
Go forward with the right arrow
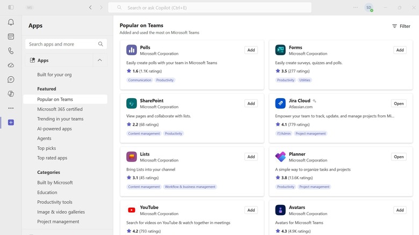click(102, 8)
